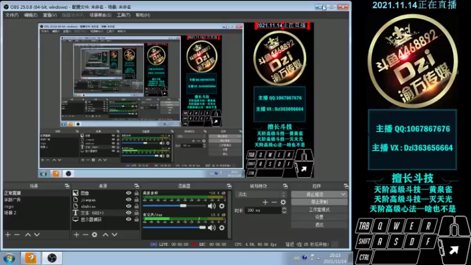471x265 pixels.
Task: Undock the 场景 panel via float icon
Action: coord(67,186)
